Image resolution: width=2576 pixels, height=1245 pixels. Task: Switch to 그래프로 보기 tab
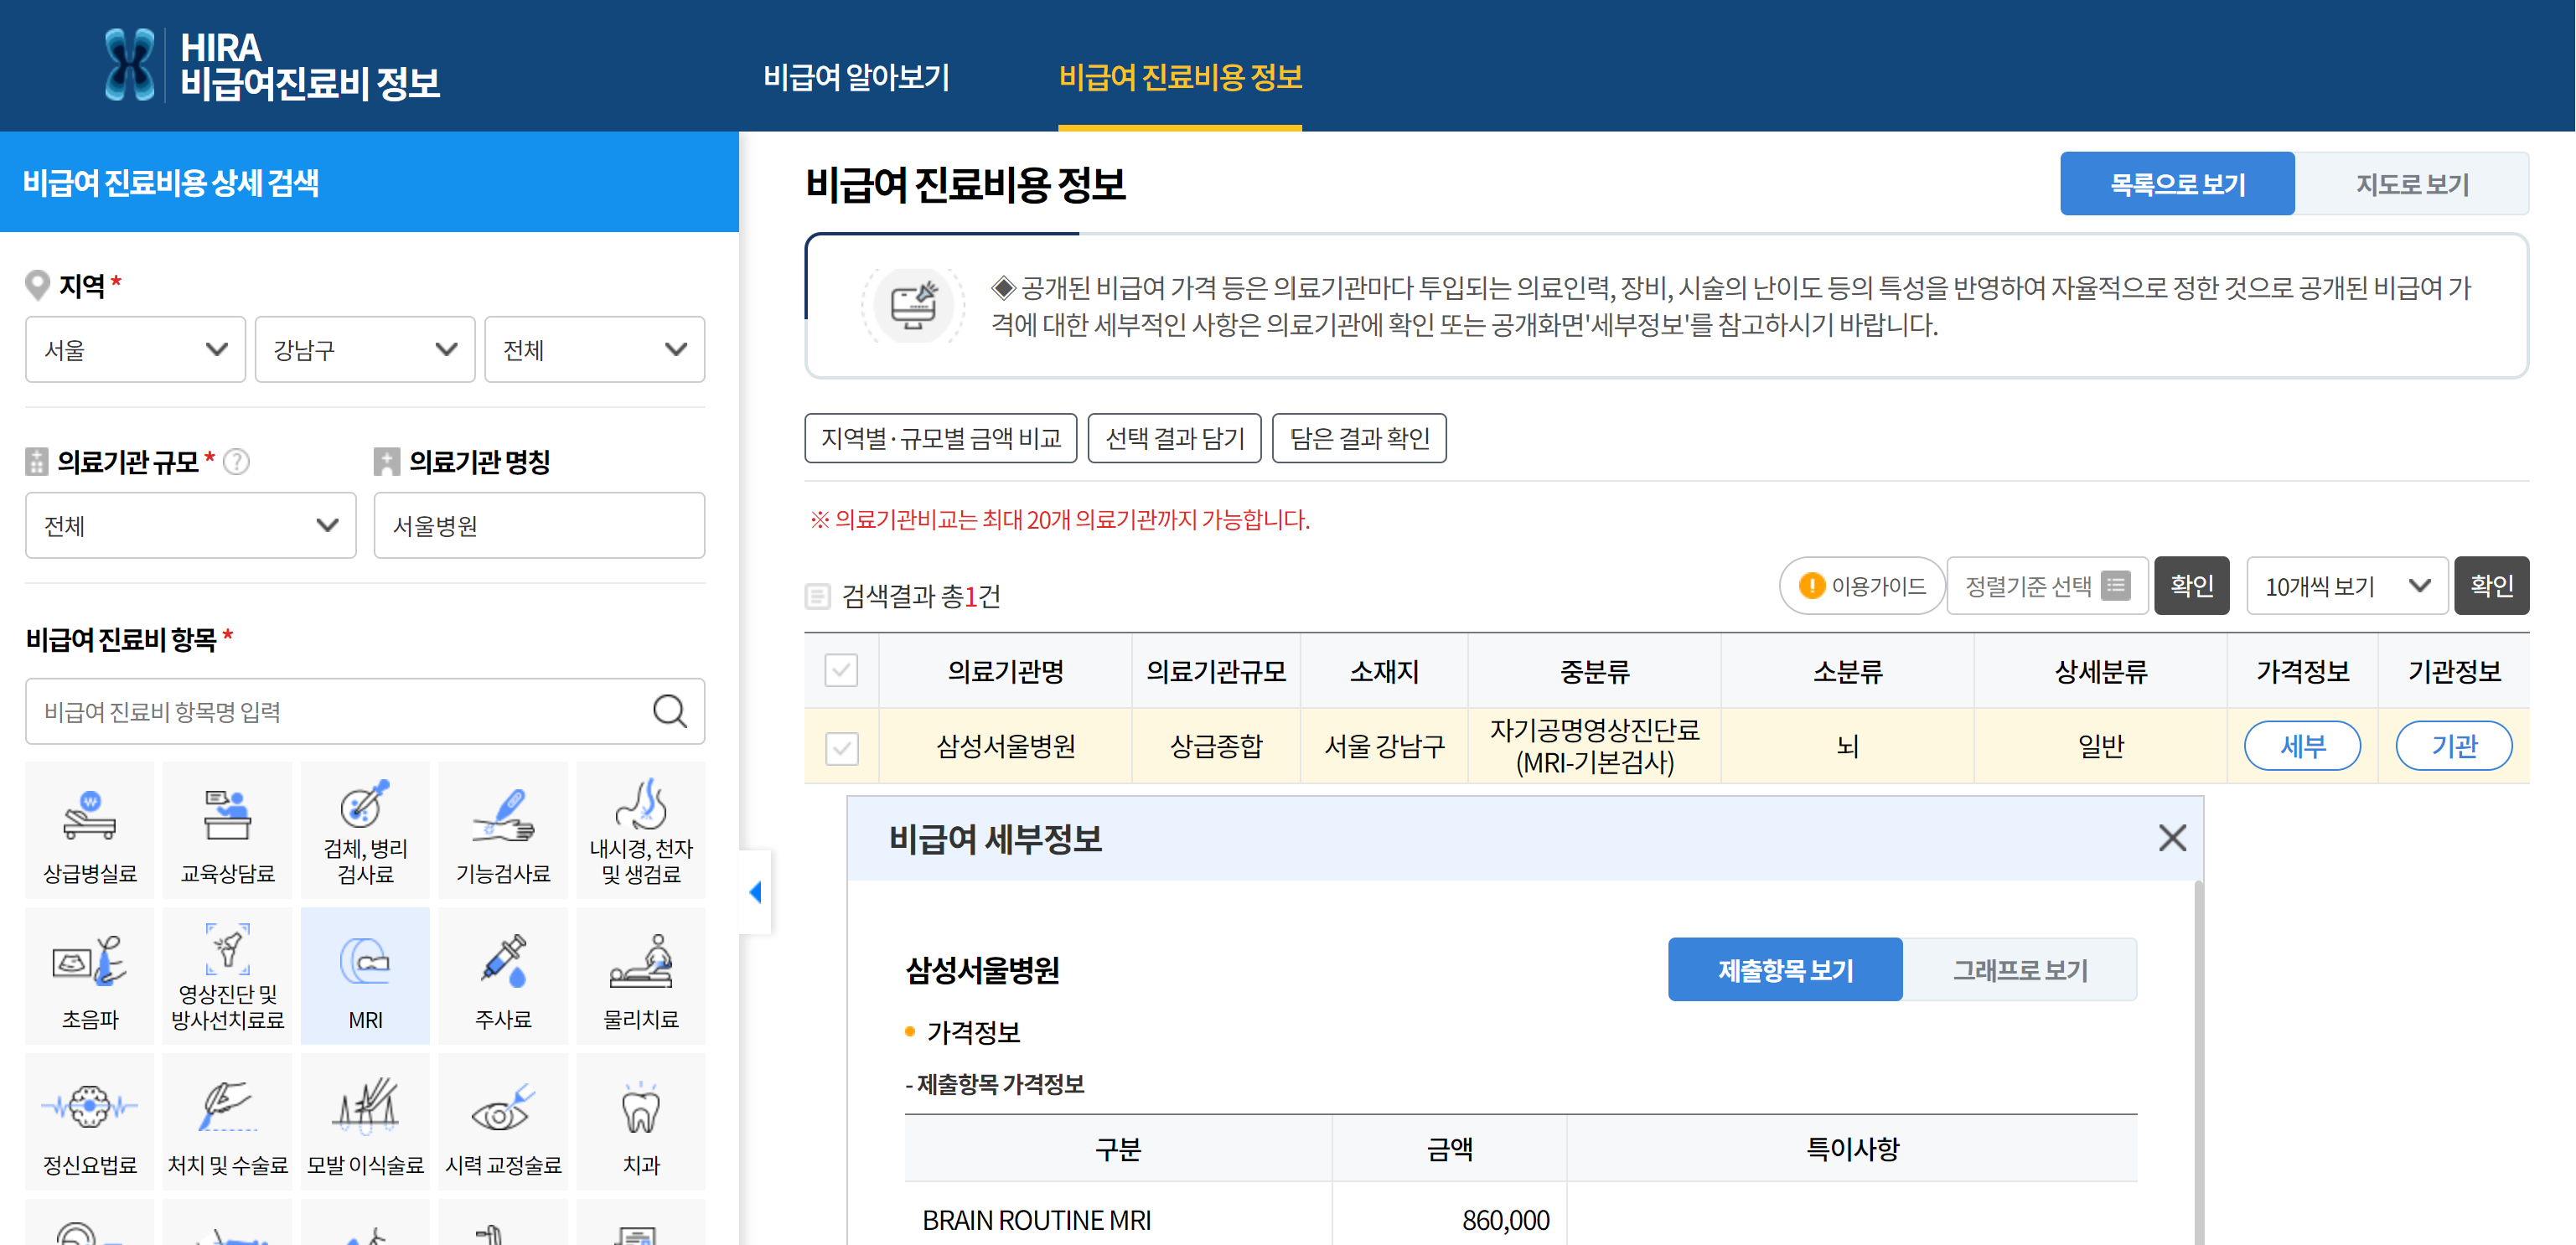[x=2020, y=970]
